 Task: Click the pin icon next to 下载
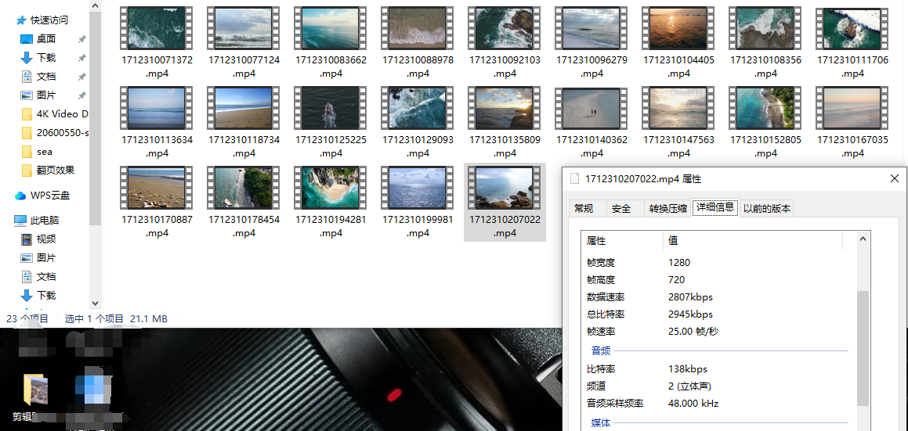point(82,58)
